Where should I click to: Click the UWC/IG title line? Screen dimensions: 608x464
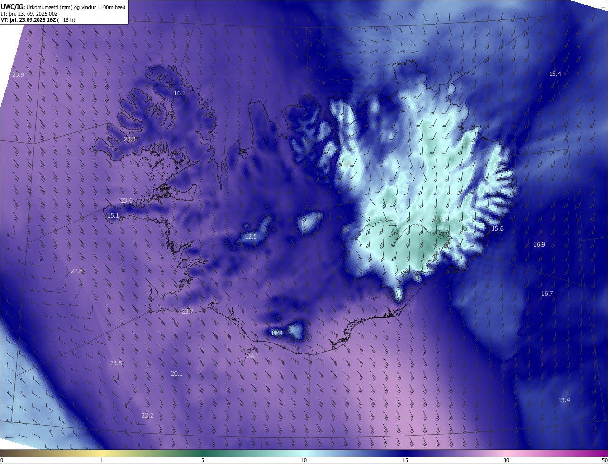(63, 6)
